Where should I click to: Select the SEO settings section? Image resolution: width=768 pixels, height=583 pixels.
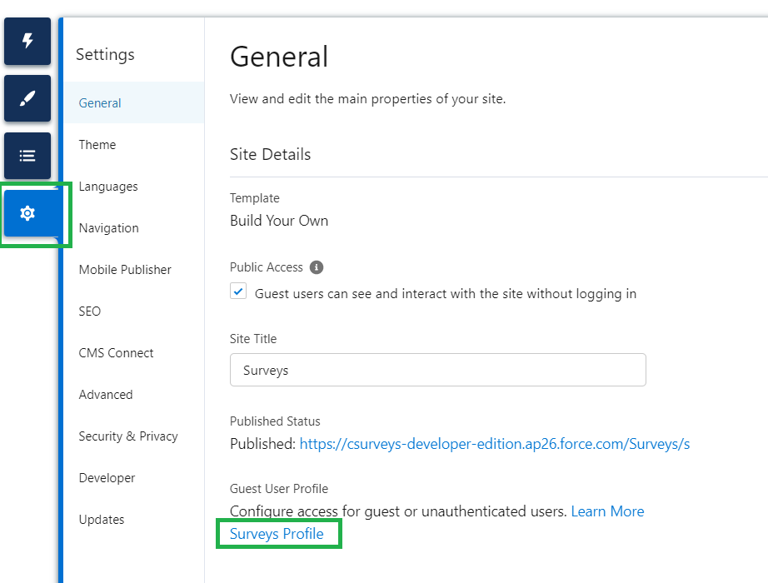coord(89,311)
